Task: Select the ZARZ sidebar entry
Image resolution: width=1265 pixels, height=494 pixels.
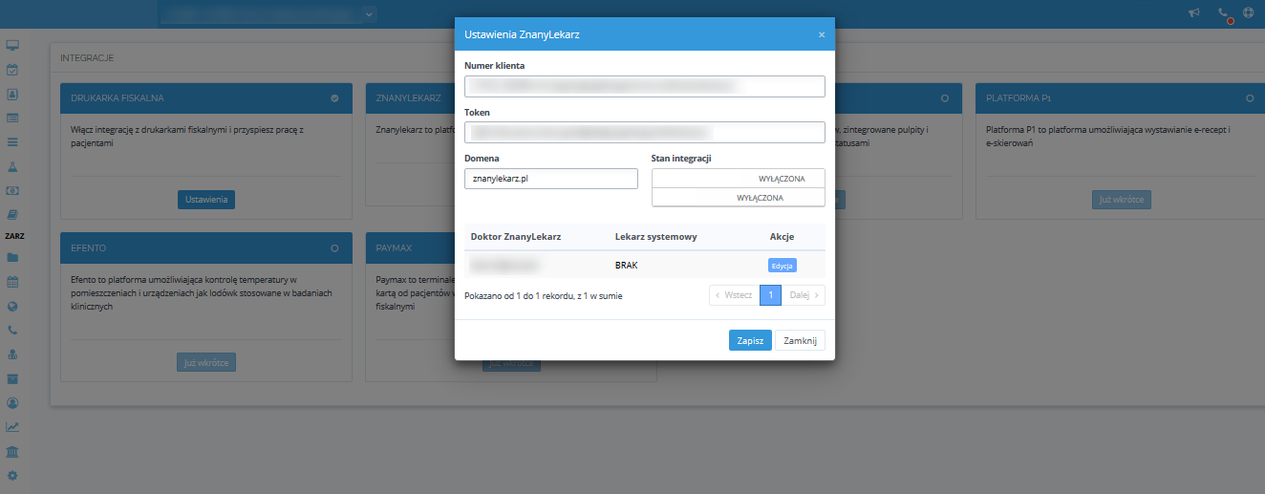Action: 14,235
